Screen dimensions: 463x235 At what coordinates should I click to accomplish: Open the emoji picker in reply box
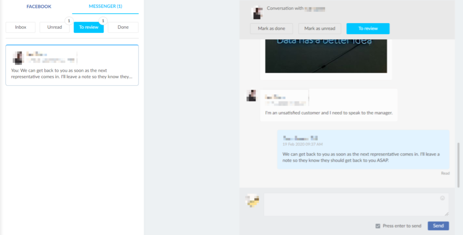[x=442, y=198]
